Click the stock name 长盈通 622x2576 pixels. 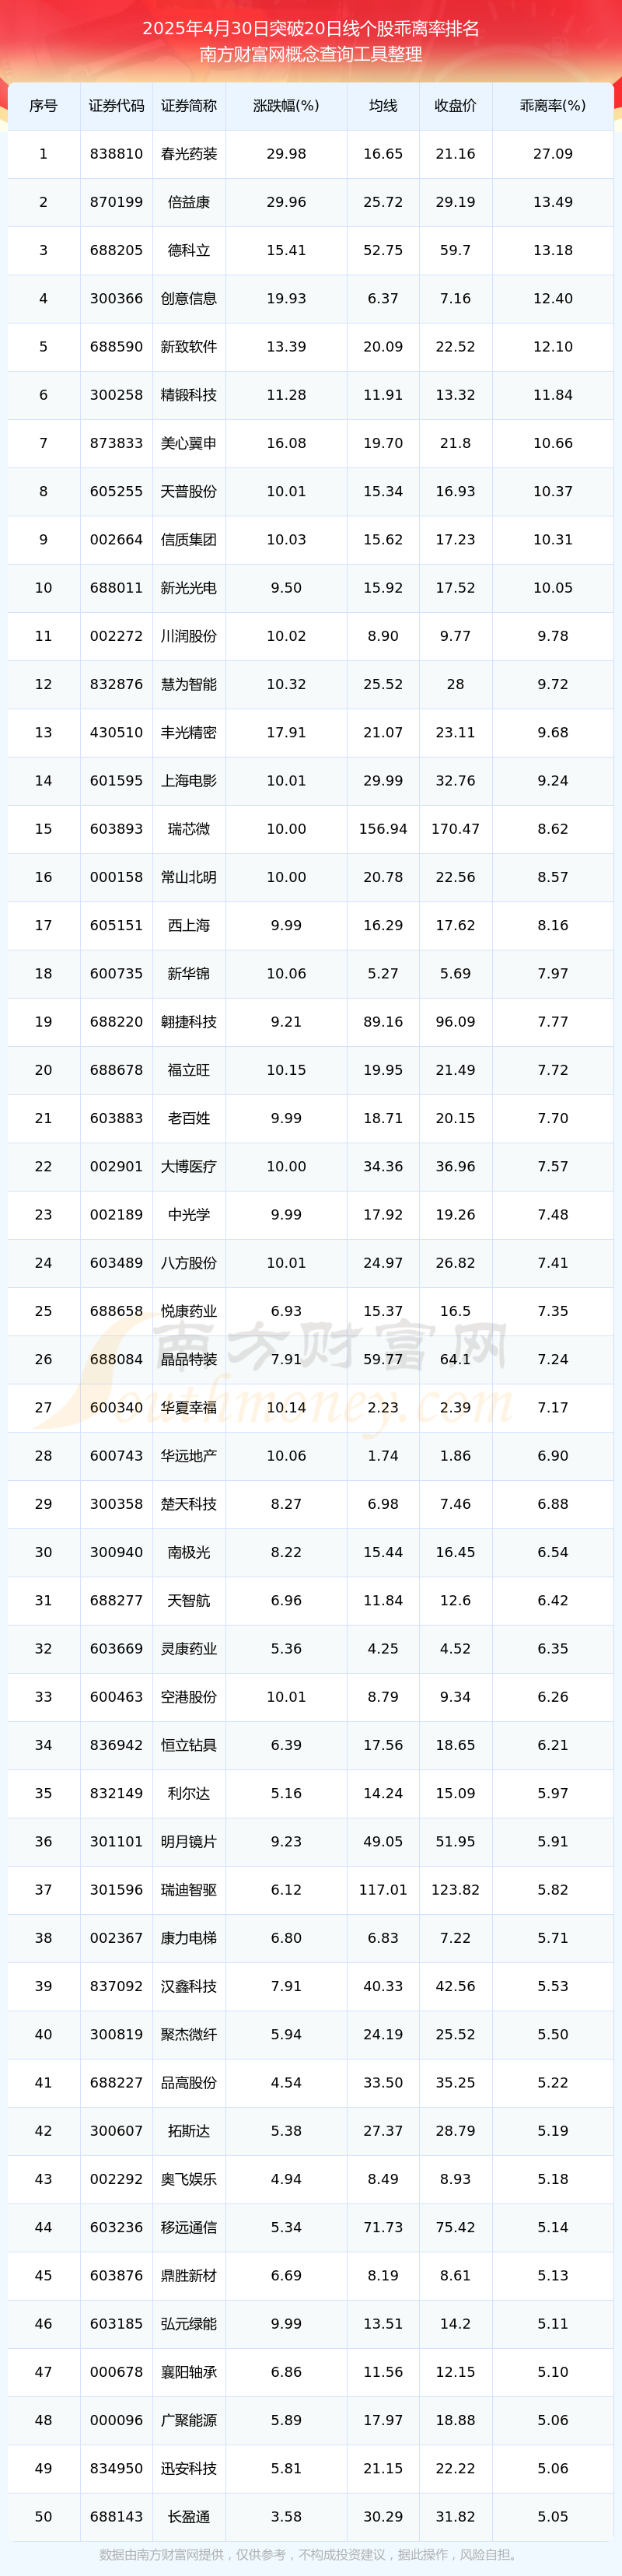click(x=189, y=2517)
